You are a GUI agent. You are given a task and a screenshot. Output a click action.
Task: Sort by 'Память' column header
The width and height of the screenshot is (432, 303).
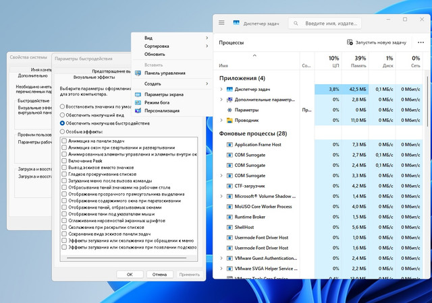point(355,61)
